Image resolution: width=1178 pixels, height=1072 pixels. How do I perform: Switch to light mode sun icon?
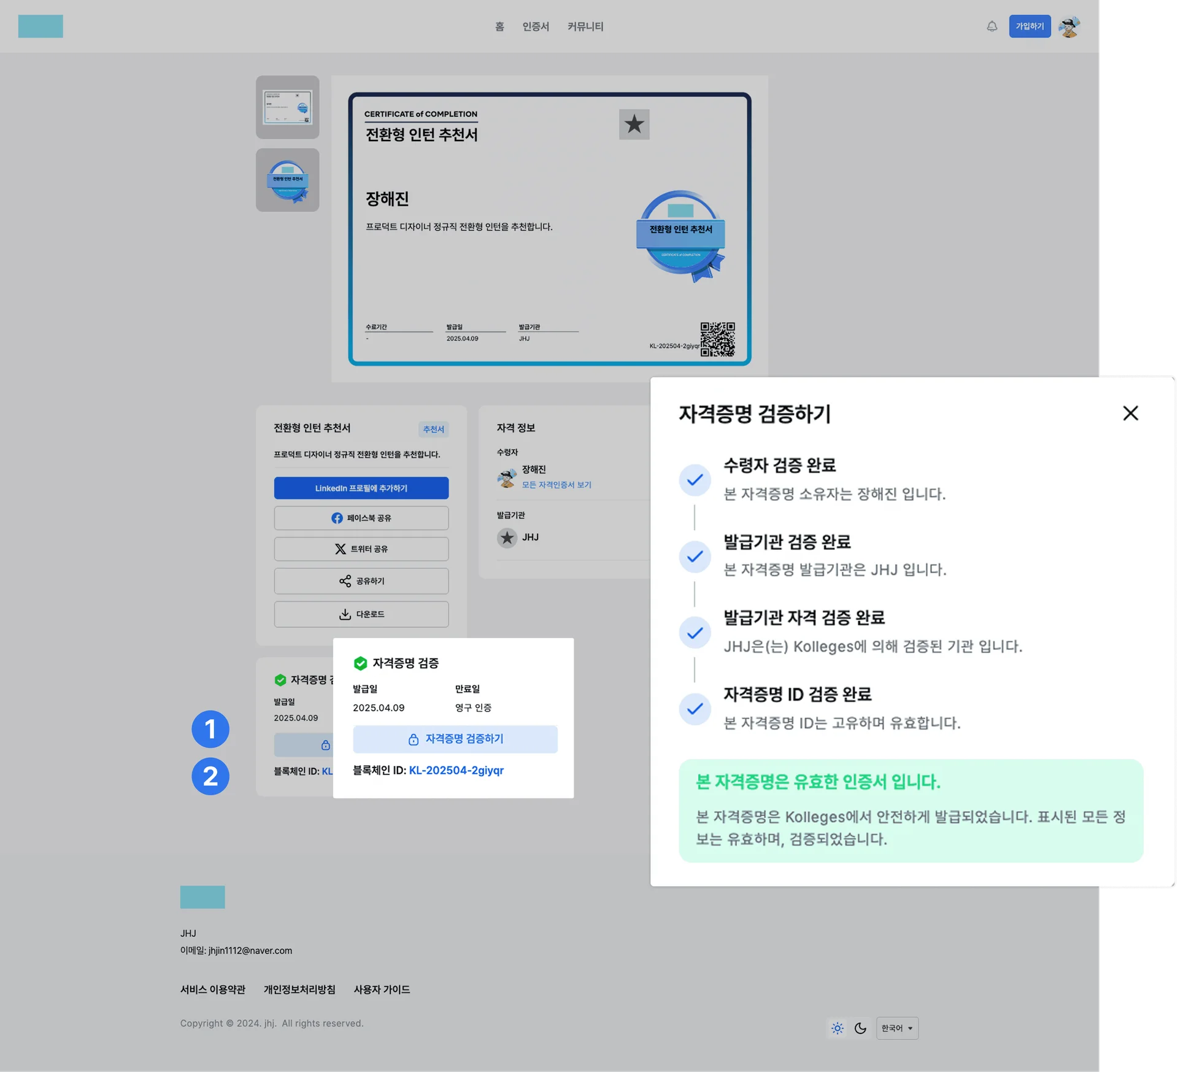pyautogui.click(x=837, y=1028)
